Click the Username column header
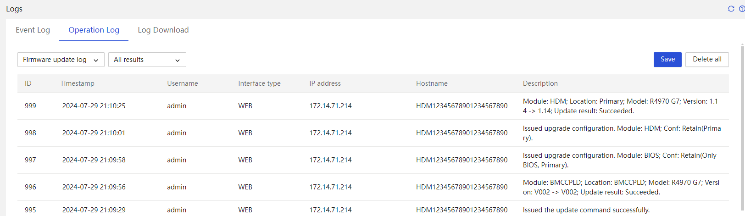 pyautogui.click(x=183, y=83)
